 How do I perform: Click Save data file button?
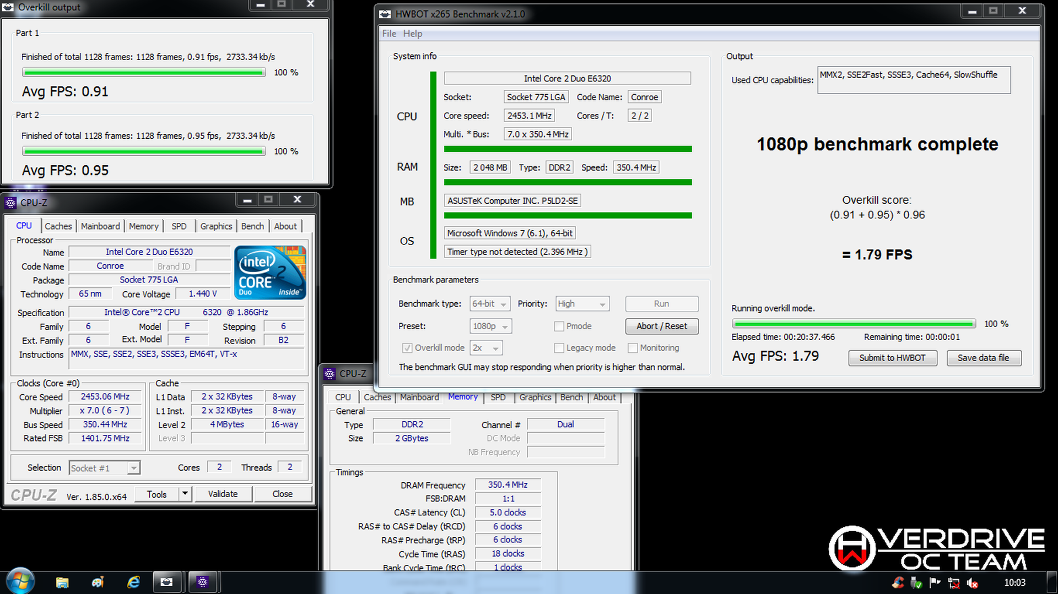pos(984,358)
